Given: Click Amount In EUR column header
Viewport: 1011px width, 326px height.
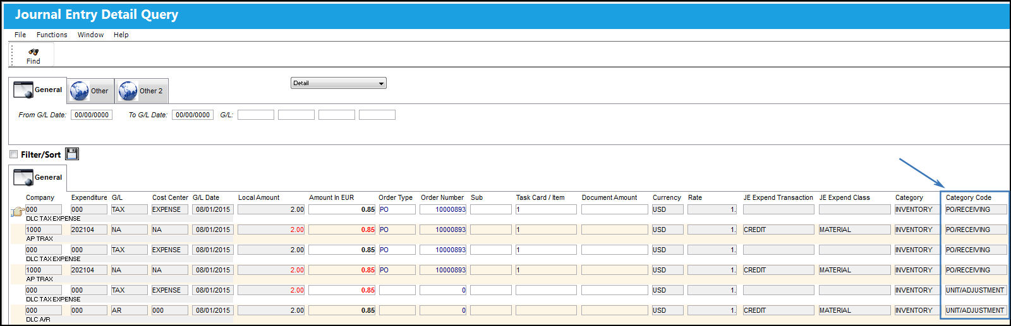Looking at the screenshot, I should click(331, 197).
